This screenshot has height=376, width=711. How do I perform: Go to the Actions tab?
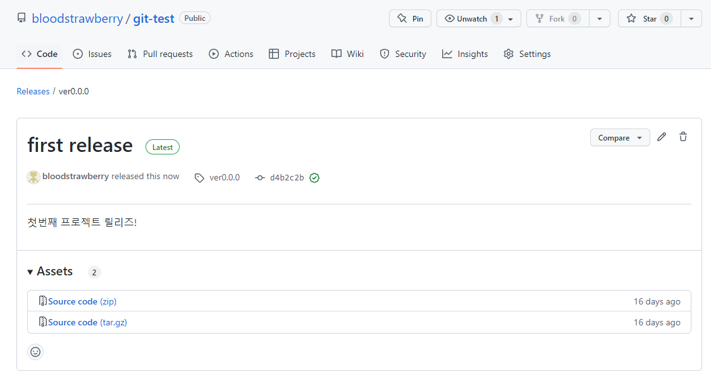(231, 54)
